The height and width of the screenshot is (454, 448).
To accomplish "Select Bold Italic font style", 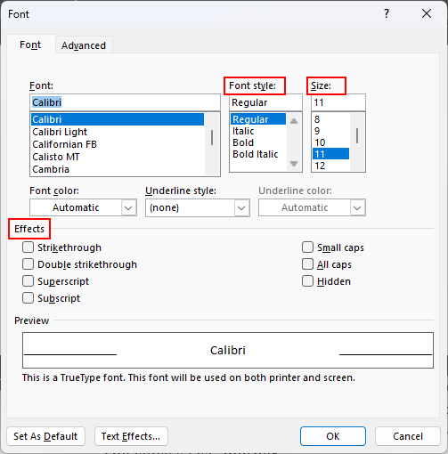I will pos(258,154).
